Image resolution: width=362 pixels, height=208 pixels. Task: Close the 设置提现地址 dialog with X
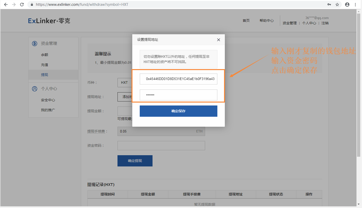219,40
